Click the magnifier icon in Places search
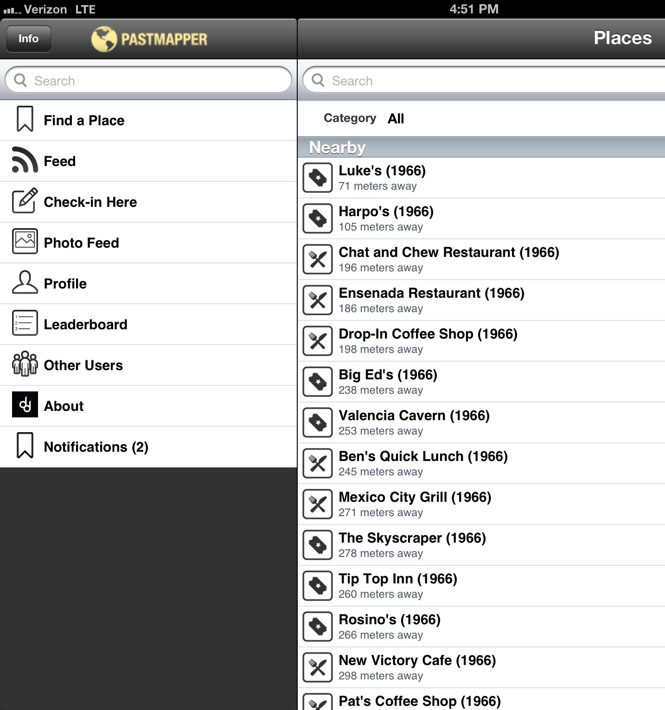The width and height of the screenshot is (665, 710). pyautogui.click(x=318, y=80)
